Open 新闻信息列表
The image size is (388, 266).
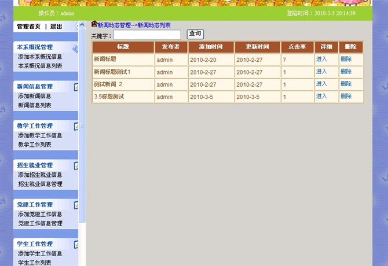34,105
